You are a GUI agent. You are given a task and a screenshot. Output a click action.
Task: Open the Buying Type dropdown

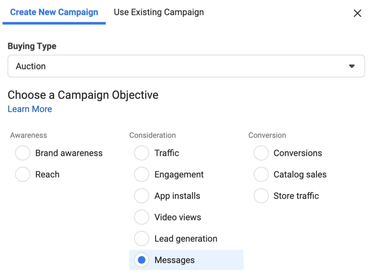tap(186, 66)
